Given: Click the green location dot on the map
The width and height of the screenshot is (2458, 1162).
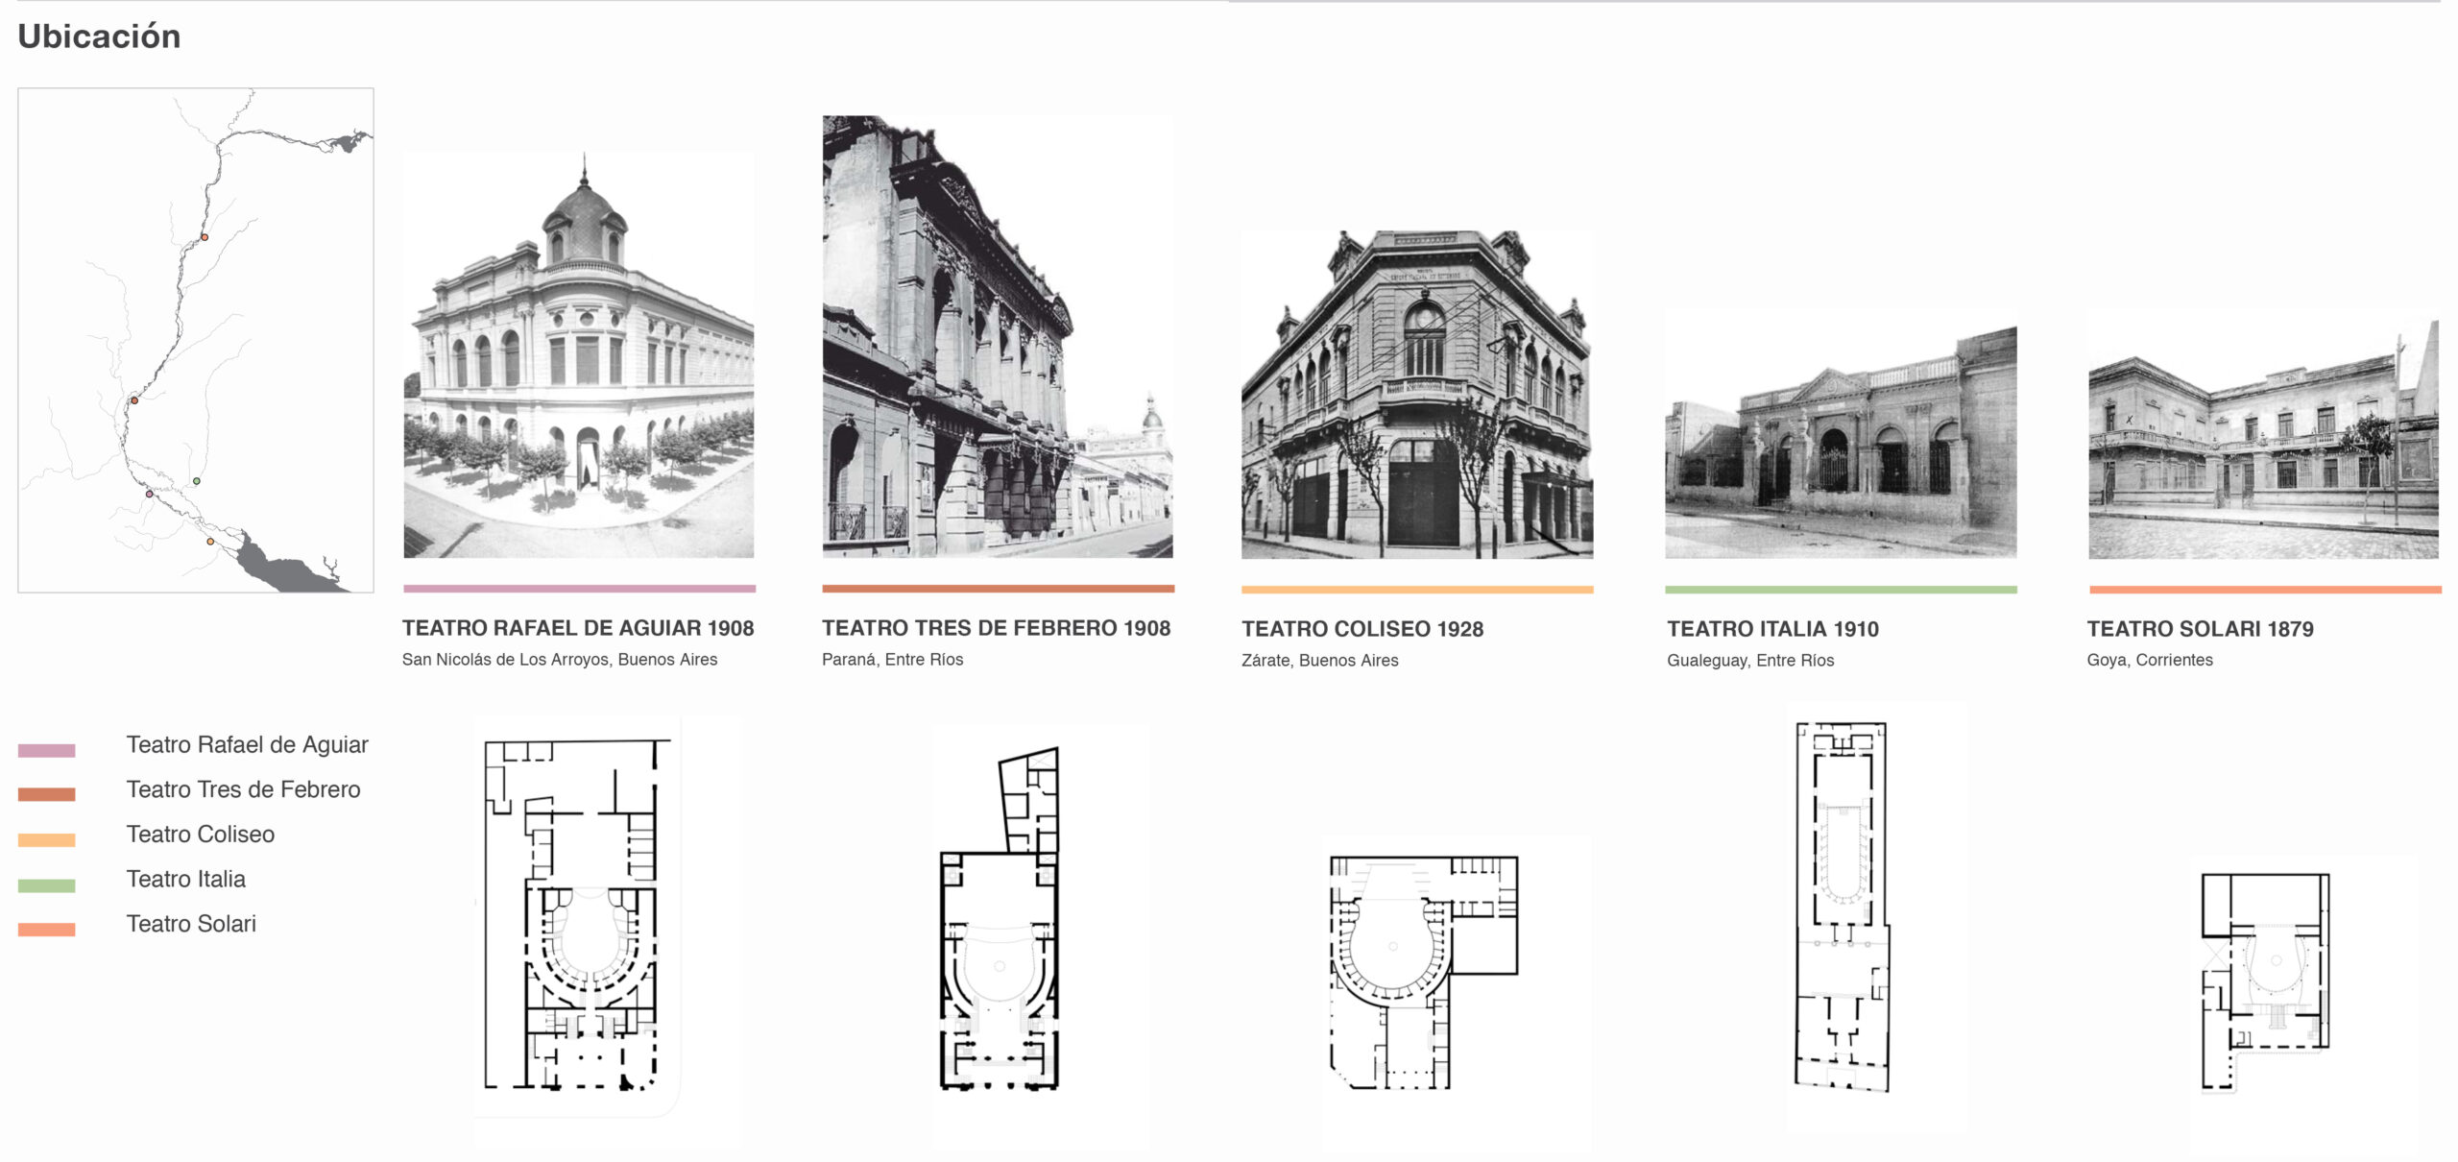Looking at the screenshot, I should point(197,481).
